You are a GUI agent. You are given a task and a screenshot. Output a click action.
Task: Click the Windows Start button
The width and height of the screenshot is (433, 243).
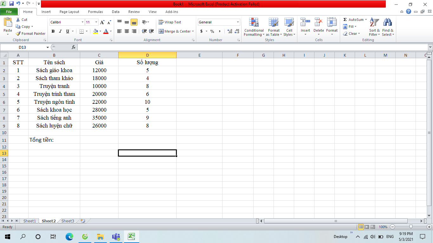coord(7,236)
